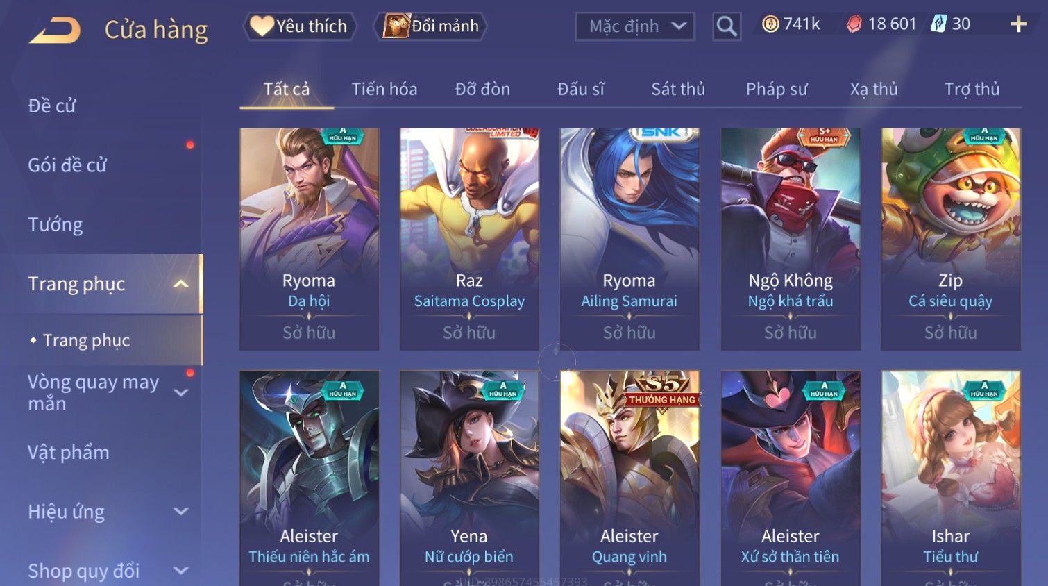The image size is (1048, 586).
Task: Open search with the magnifier icon
Action: point(726,26)
